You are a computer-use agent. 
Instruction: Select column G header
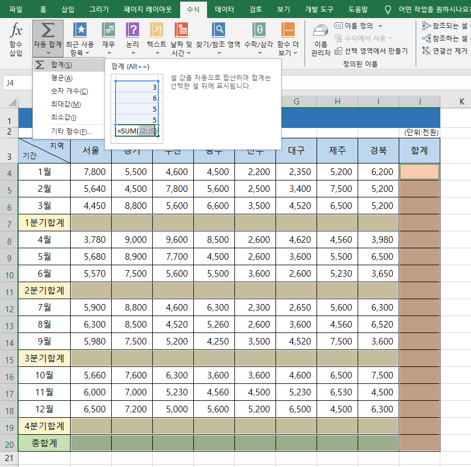[x=296, y=102]
